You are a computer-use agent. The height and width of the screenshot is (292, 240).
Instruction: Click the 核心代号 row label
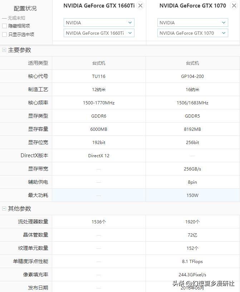click(38, 76)
